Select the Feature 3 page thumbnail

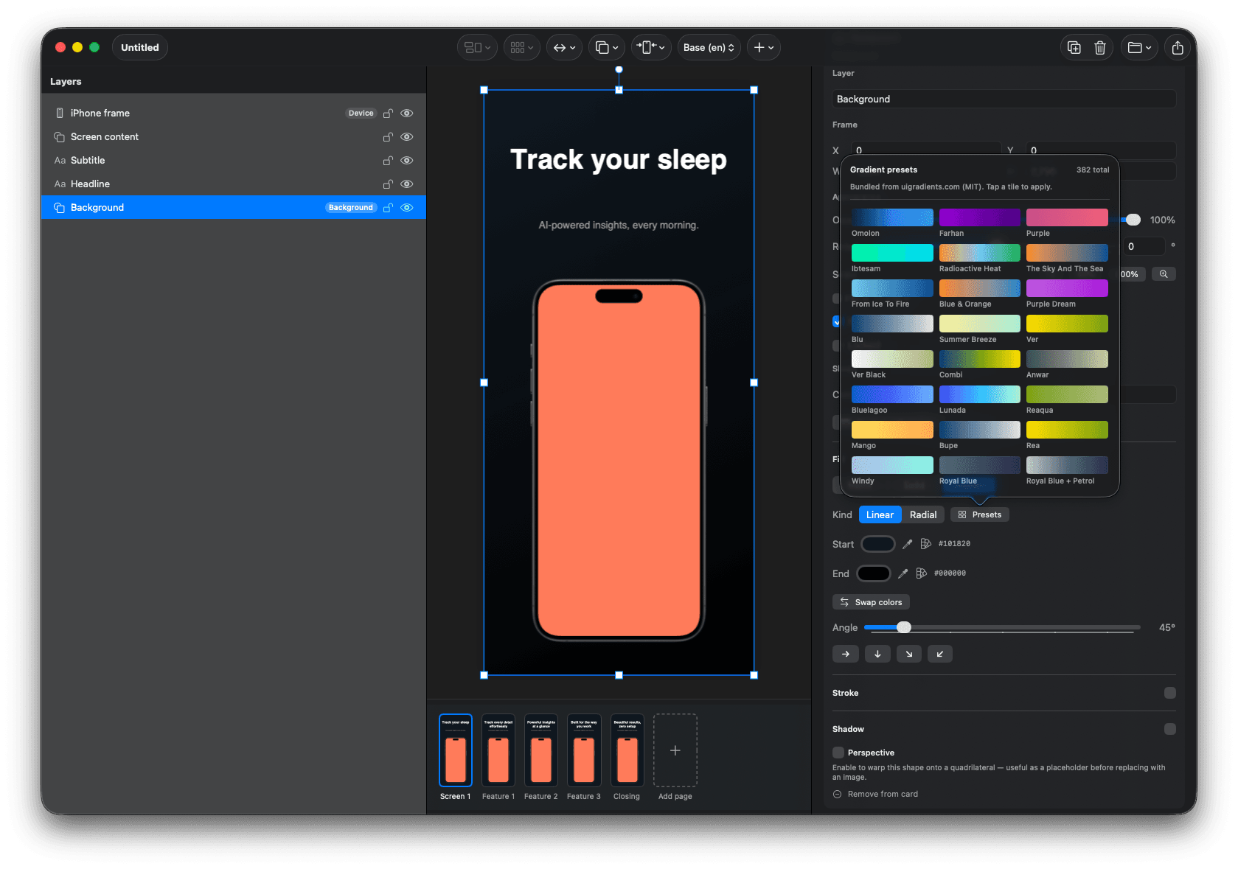tap(584, 750)
